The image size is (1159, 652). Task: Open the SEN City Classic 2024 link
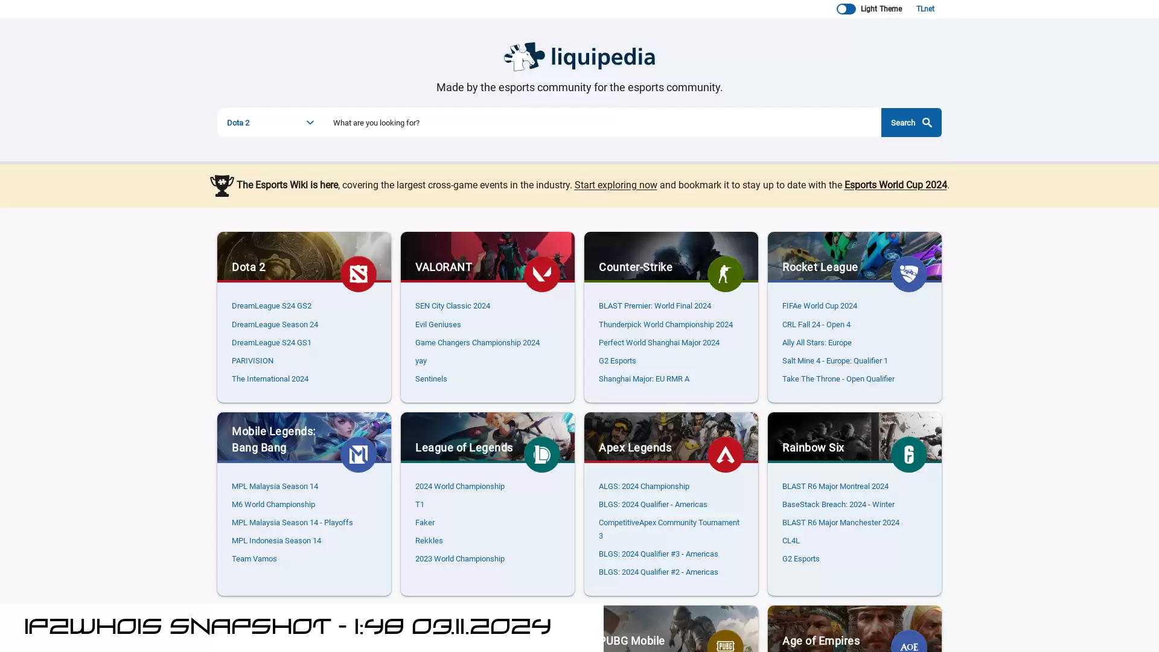pos(452,306)
